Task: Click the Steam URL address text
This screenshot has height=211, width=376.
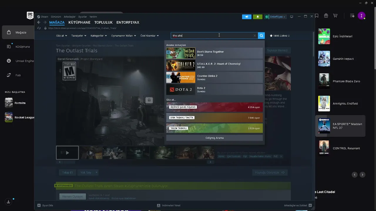Action: coord(82,28)
